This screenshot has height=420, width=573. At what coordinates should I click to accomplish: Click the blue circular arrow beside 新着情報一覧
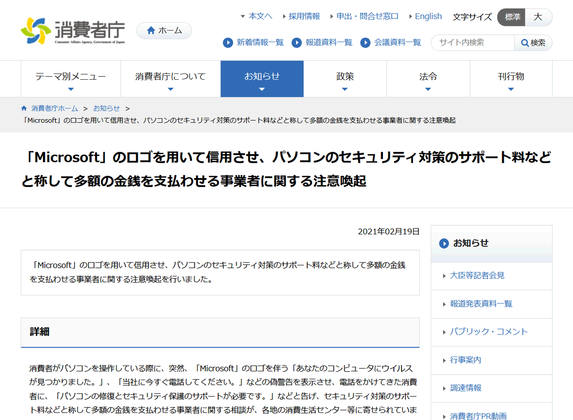(x=228, y=42)
